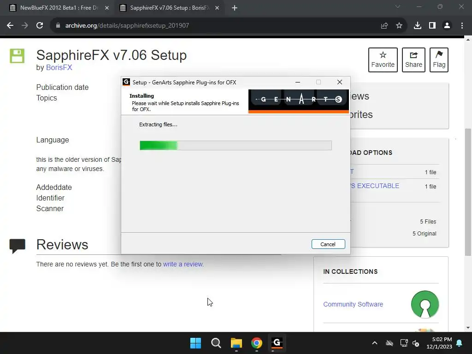Favorite this archive item
Viewport: 472px width, 354px height.
click(383, 59)
